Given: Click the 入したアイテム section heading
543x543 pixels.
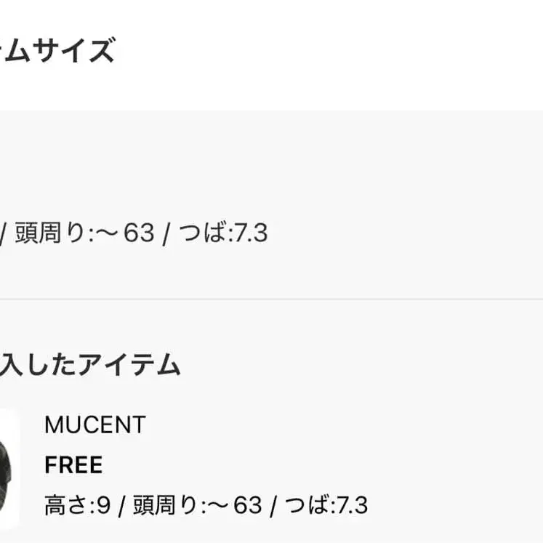Looking at the screenshot, I should (90, 364).
